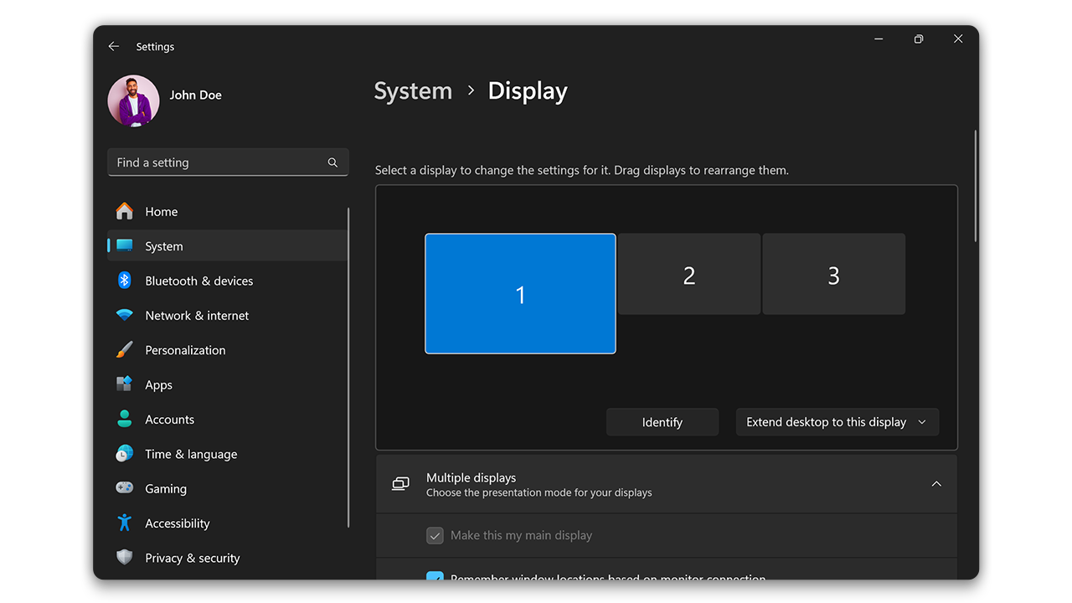
Task: Open the Gaming controller icon
Action: 124,488
